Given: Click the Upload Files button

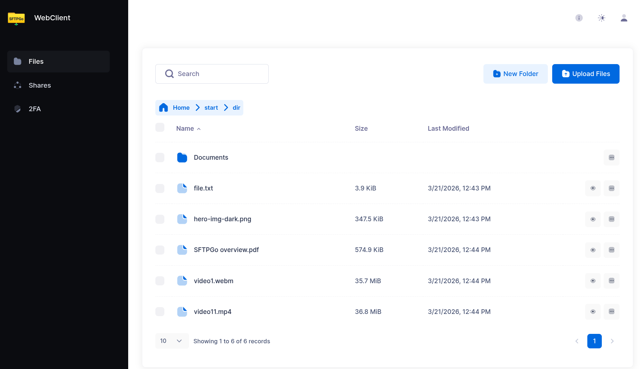Looking at the screenshot, I should click(x=586, y=74).
